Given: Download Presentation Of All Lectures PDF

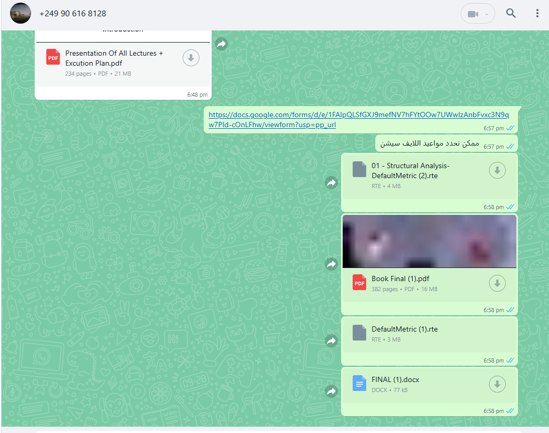Looking at the screenshot, I should pyautogui.click(x=191, y=58).
